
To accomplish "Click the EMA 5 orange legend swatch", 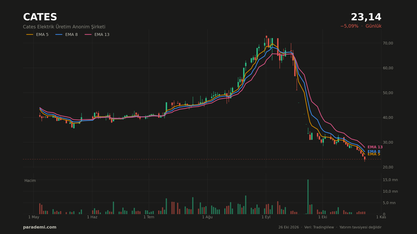I will pyautogui.click(x=30, y=35).
